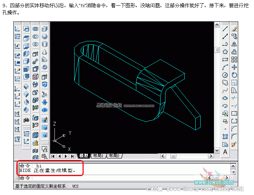Choose the Face UCS tool
The image size is (254, 195).
coord(17,71)
